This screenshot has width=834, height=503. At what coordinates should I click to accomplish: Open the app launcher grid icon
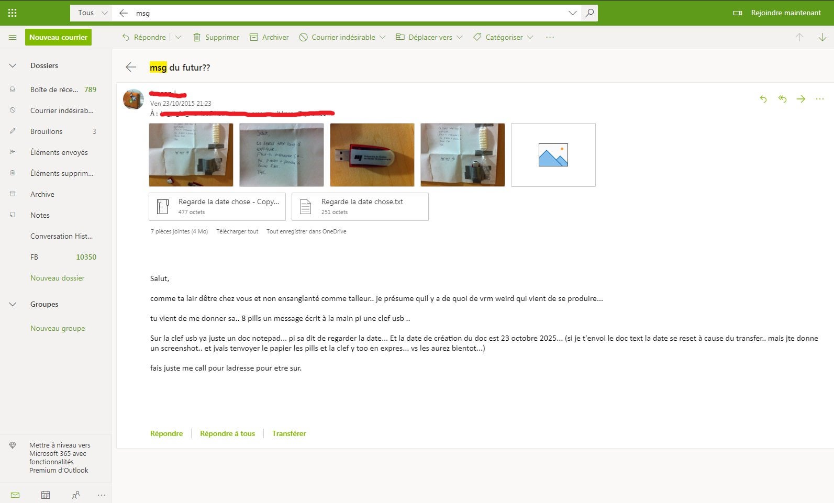click(x=12, y=13)
